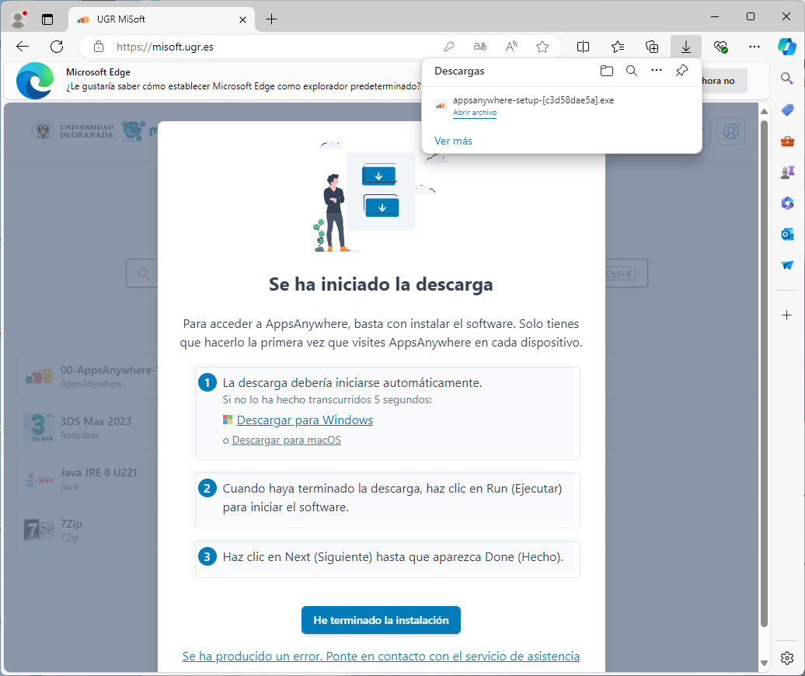Screen dimensions: 805x676
Task: Open Edge Settings and more menu
Action: click(x=754, y=47)
